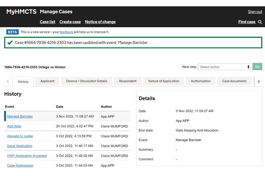
Task: Open the Case documents tab
Action: 234,81
